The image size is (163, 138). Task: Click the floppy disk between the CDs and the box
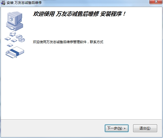pyautogui.click(x=14, y=40)
